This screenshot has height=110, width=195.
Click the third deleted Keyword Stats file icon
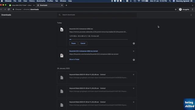[62, 105]
